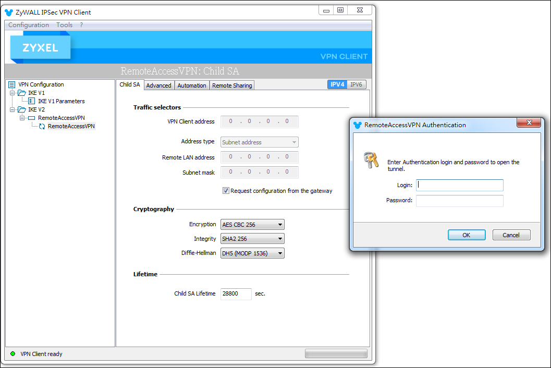
Task: Click the VPN Client ready status text
Action: [41, 354]
